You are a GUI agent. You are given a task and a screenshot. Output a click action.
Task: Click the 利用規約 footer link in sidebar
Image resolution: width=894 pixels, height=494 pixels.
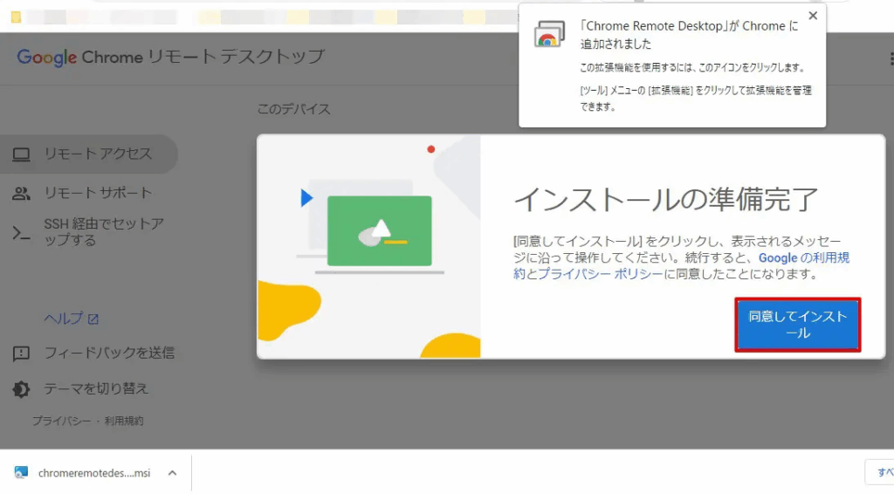click(x=124, y=421)
